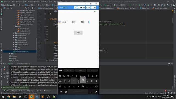The width and height of the screenshot is (176, 99).
Task: Open the Event Log button
Action: (x=169, y=91)
